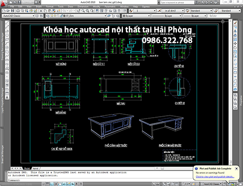The height and width of the screenshot is (186, 243).
Task: Open the lineweight ByLayer dropdown
Action: click(195, 16)
